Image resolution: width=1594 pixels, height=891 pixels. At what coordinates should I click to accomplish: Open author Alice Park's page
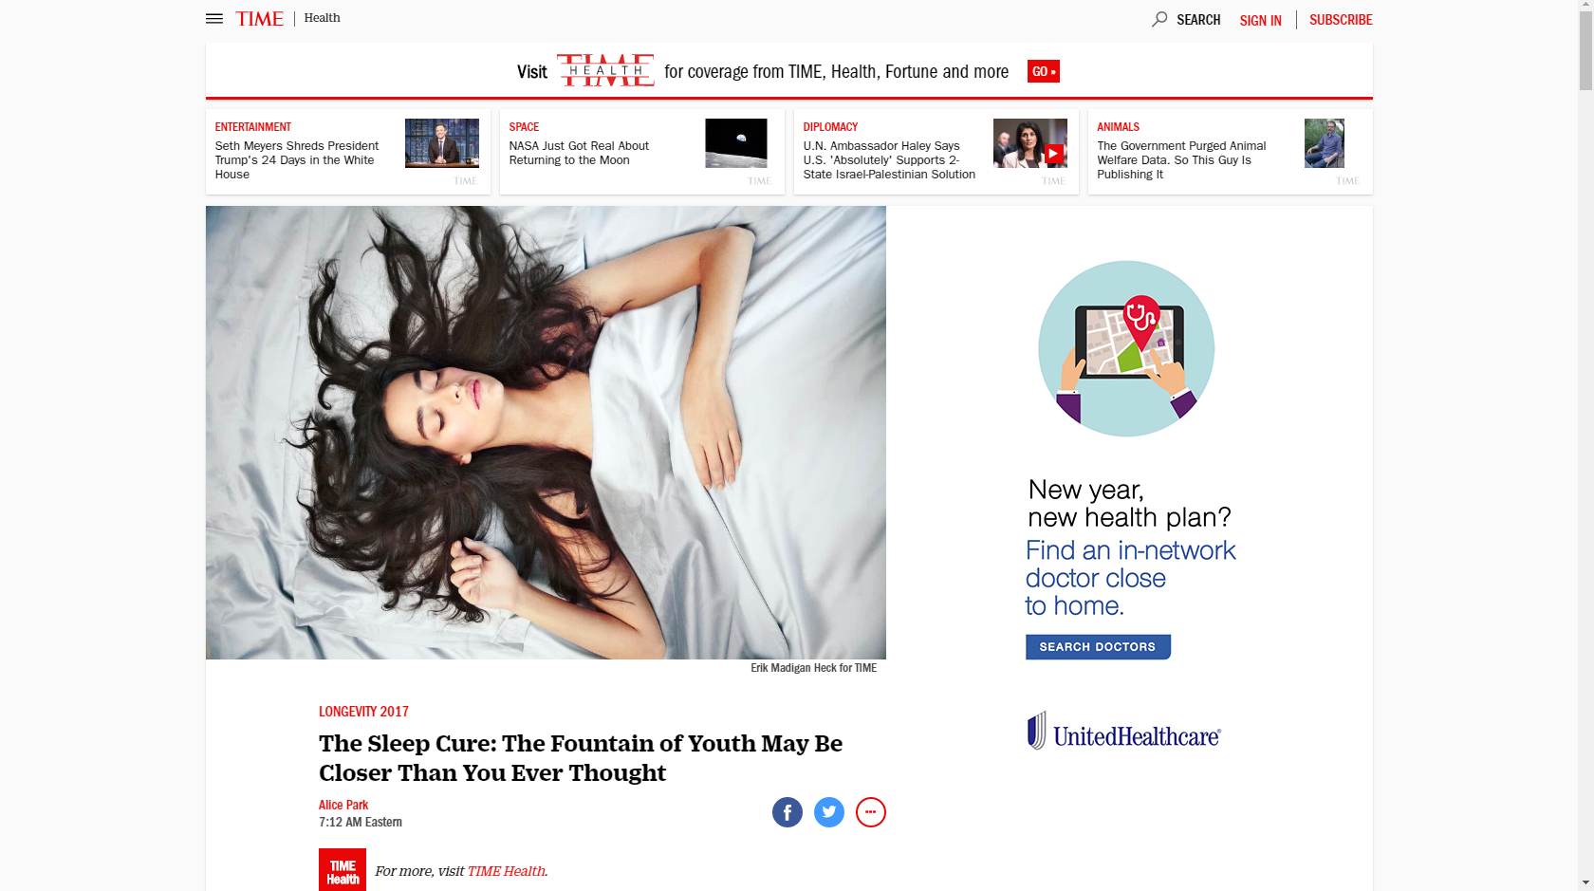point(343,805)
